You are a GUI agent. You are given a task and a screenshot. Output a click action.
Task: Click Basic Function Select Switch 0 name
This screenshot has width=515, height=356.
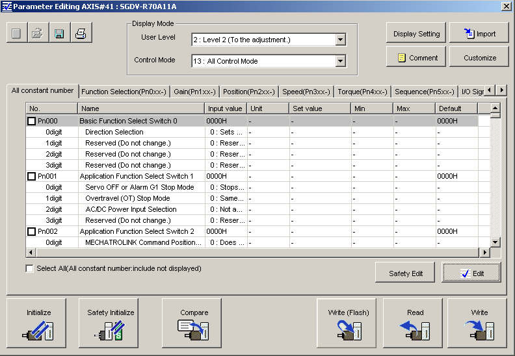pos(128,121)
